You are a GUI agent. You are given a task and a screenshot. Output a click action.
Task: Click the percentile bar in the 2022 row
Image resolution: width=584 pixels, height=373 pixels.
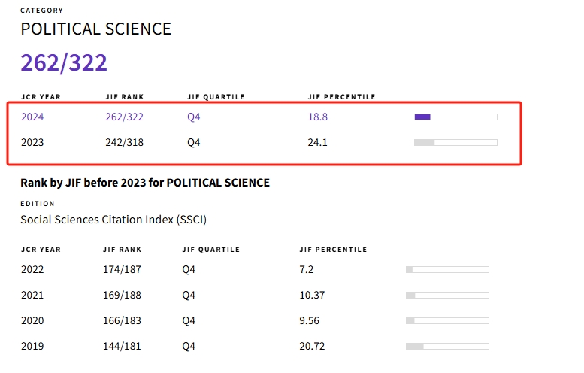pos(447,269)
